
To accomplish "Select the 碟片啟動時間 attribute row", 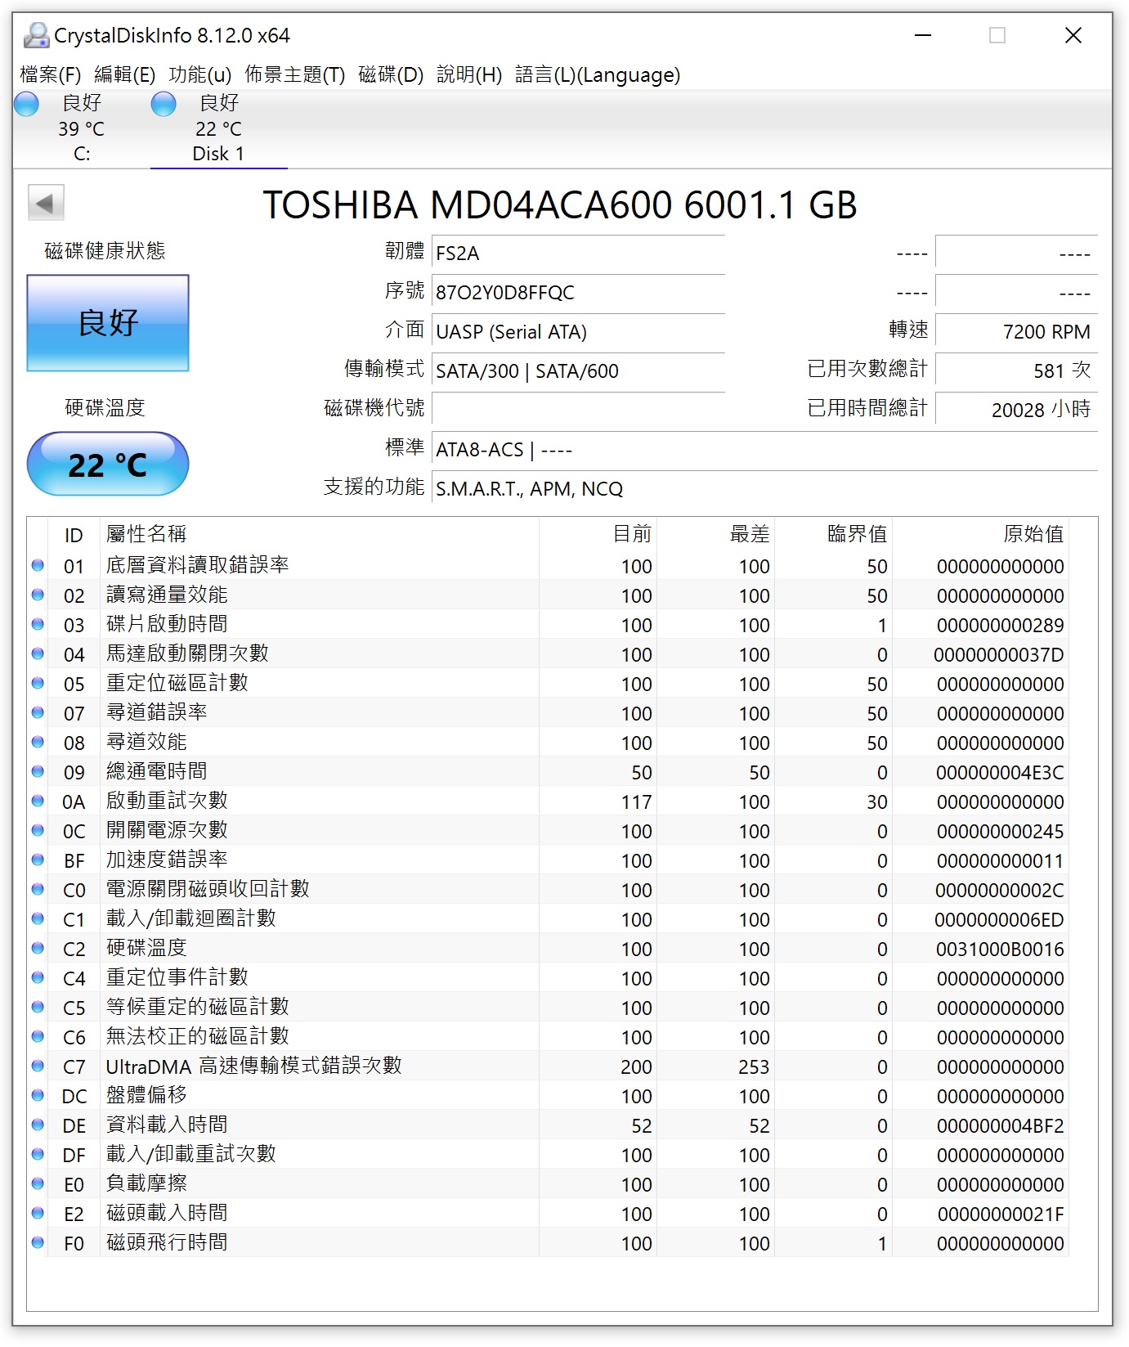I will pos(549,624).
